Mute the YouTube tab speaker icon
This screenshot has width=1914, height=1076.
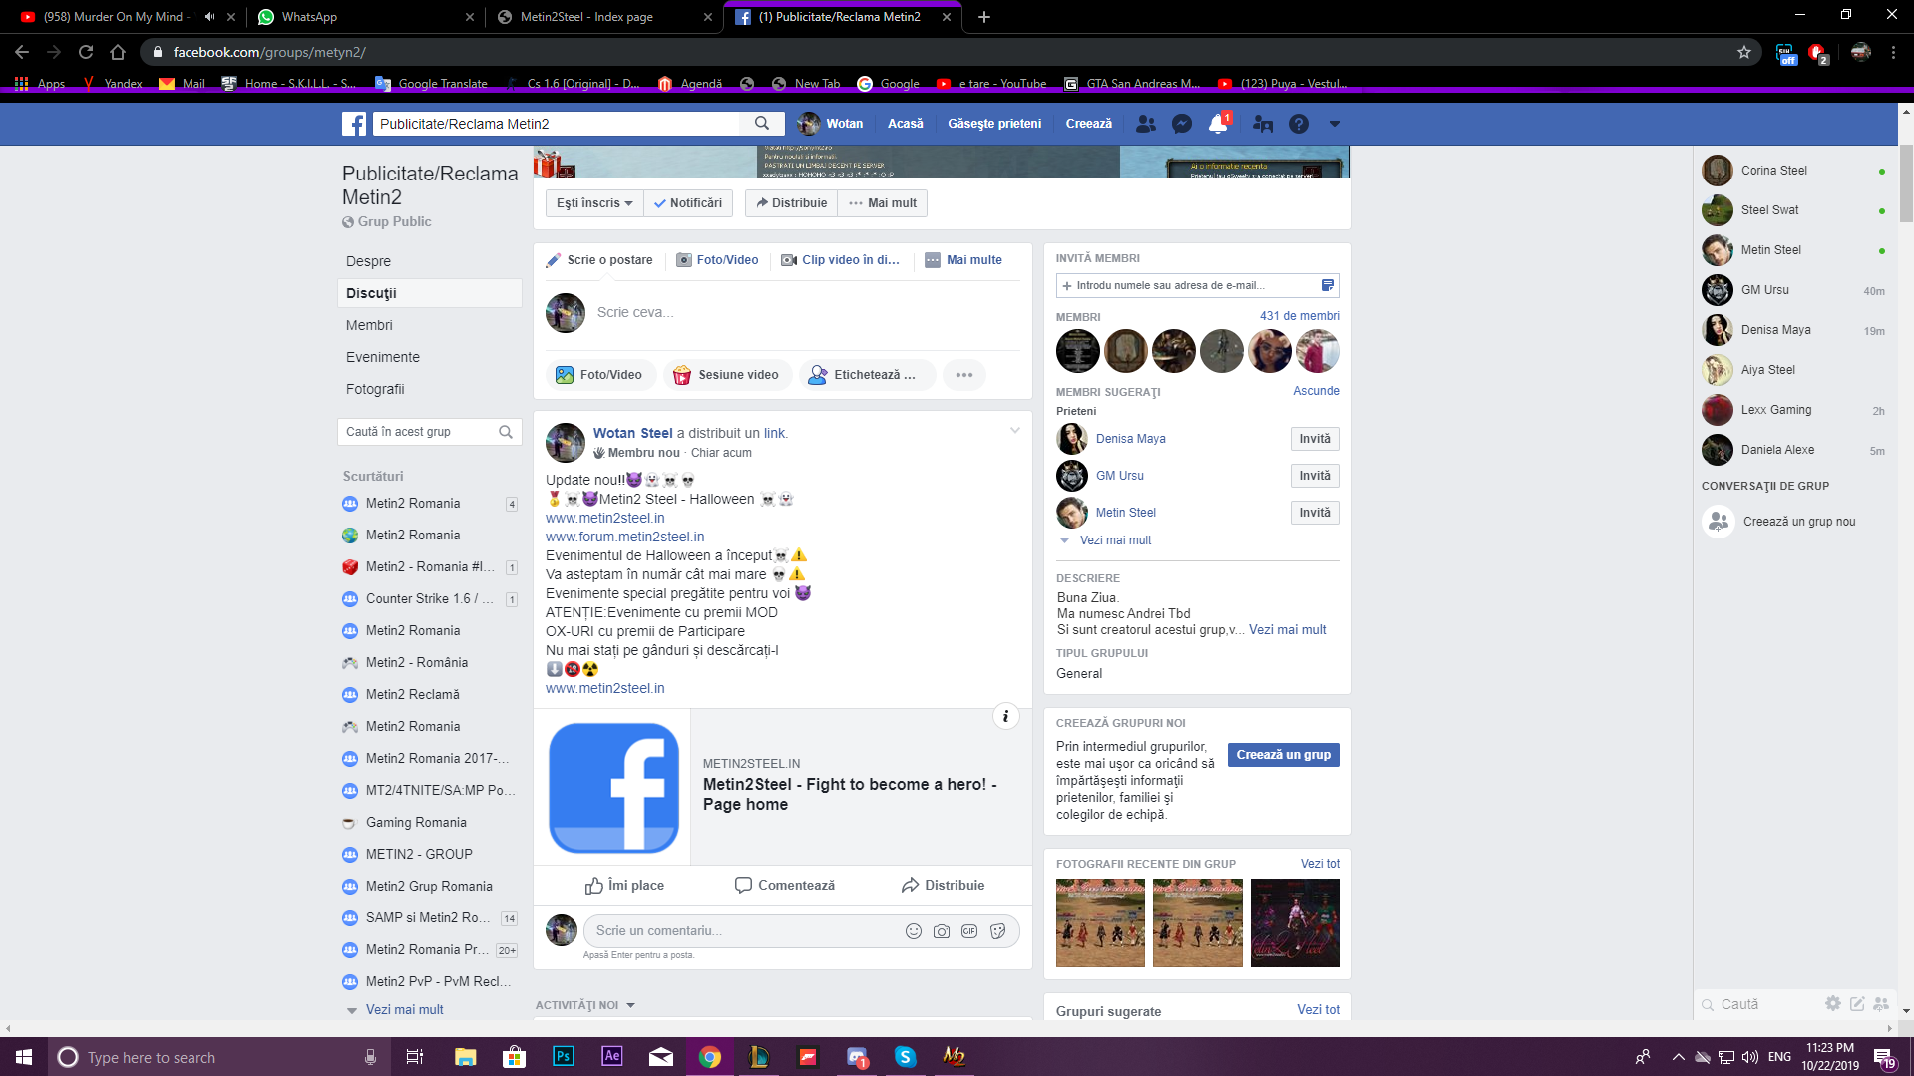pos(209,17)
